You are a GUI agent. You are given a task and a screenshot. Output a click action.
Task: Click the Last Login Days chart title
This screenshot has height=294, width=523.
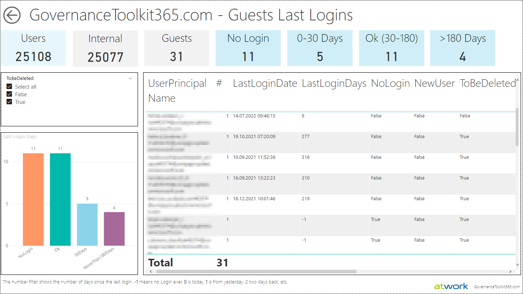pos(20,137)
